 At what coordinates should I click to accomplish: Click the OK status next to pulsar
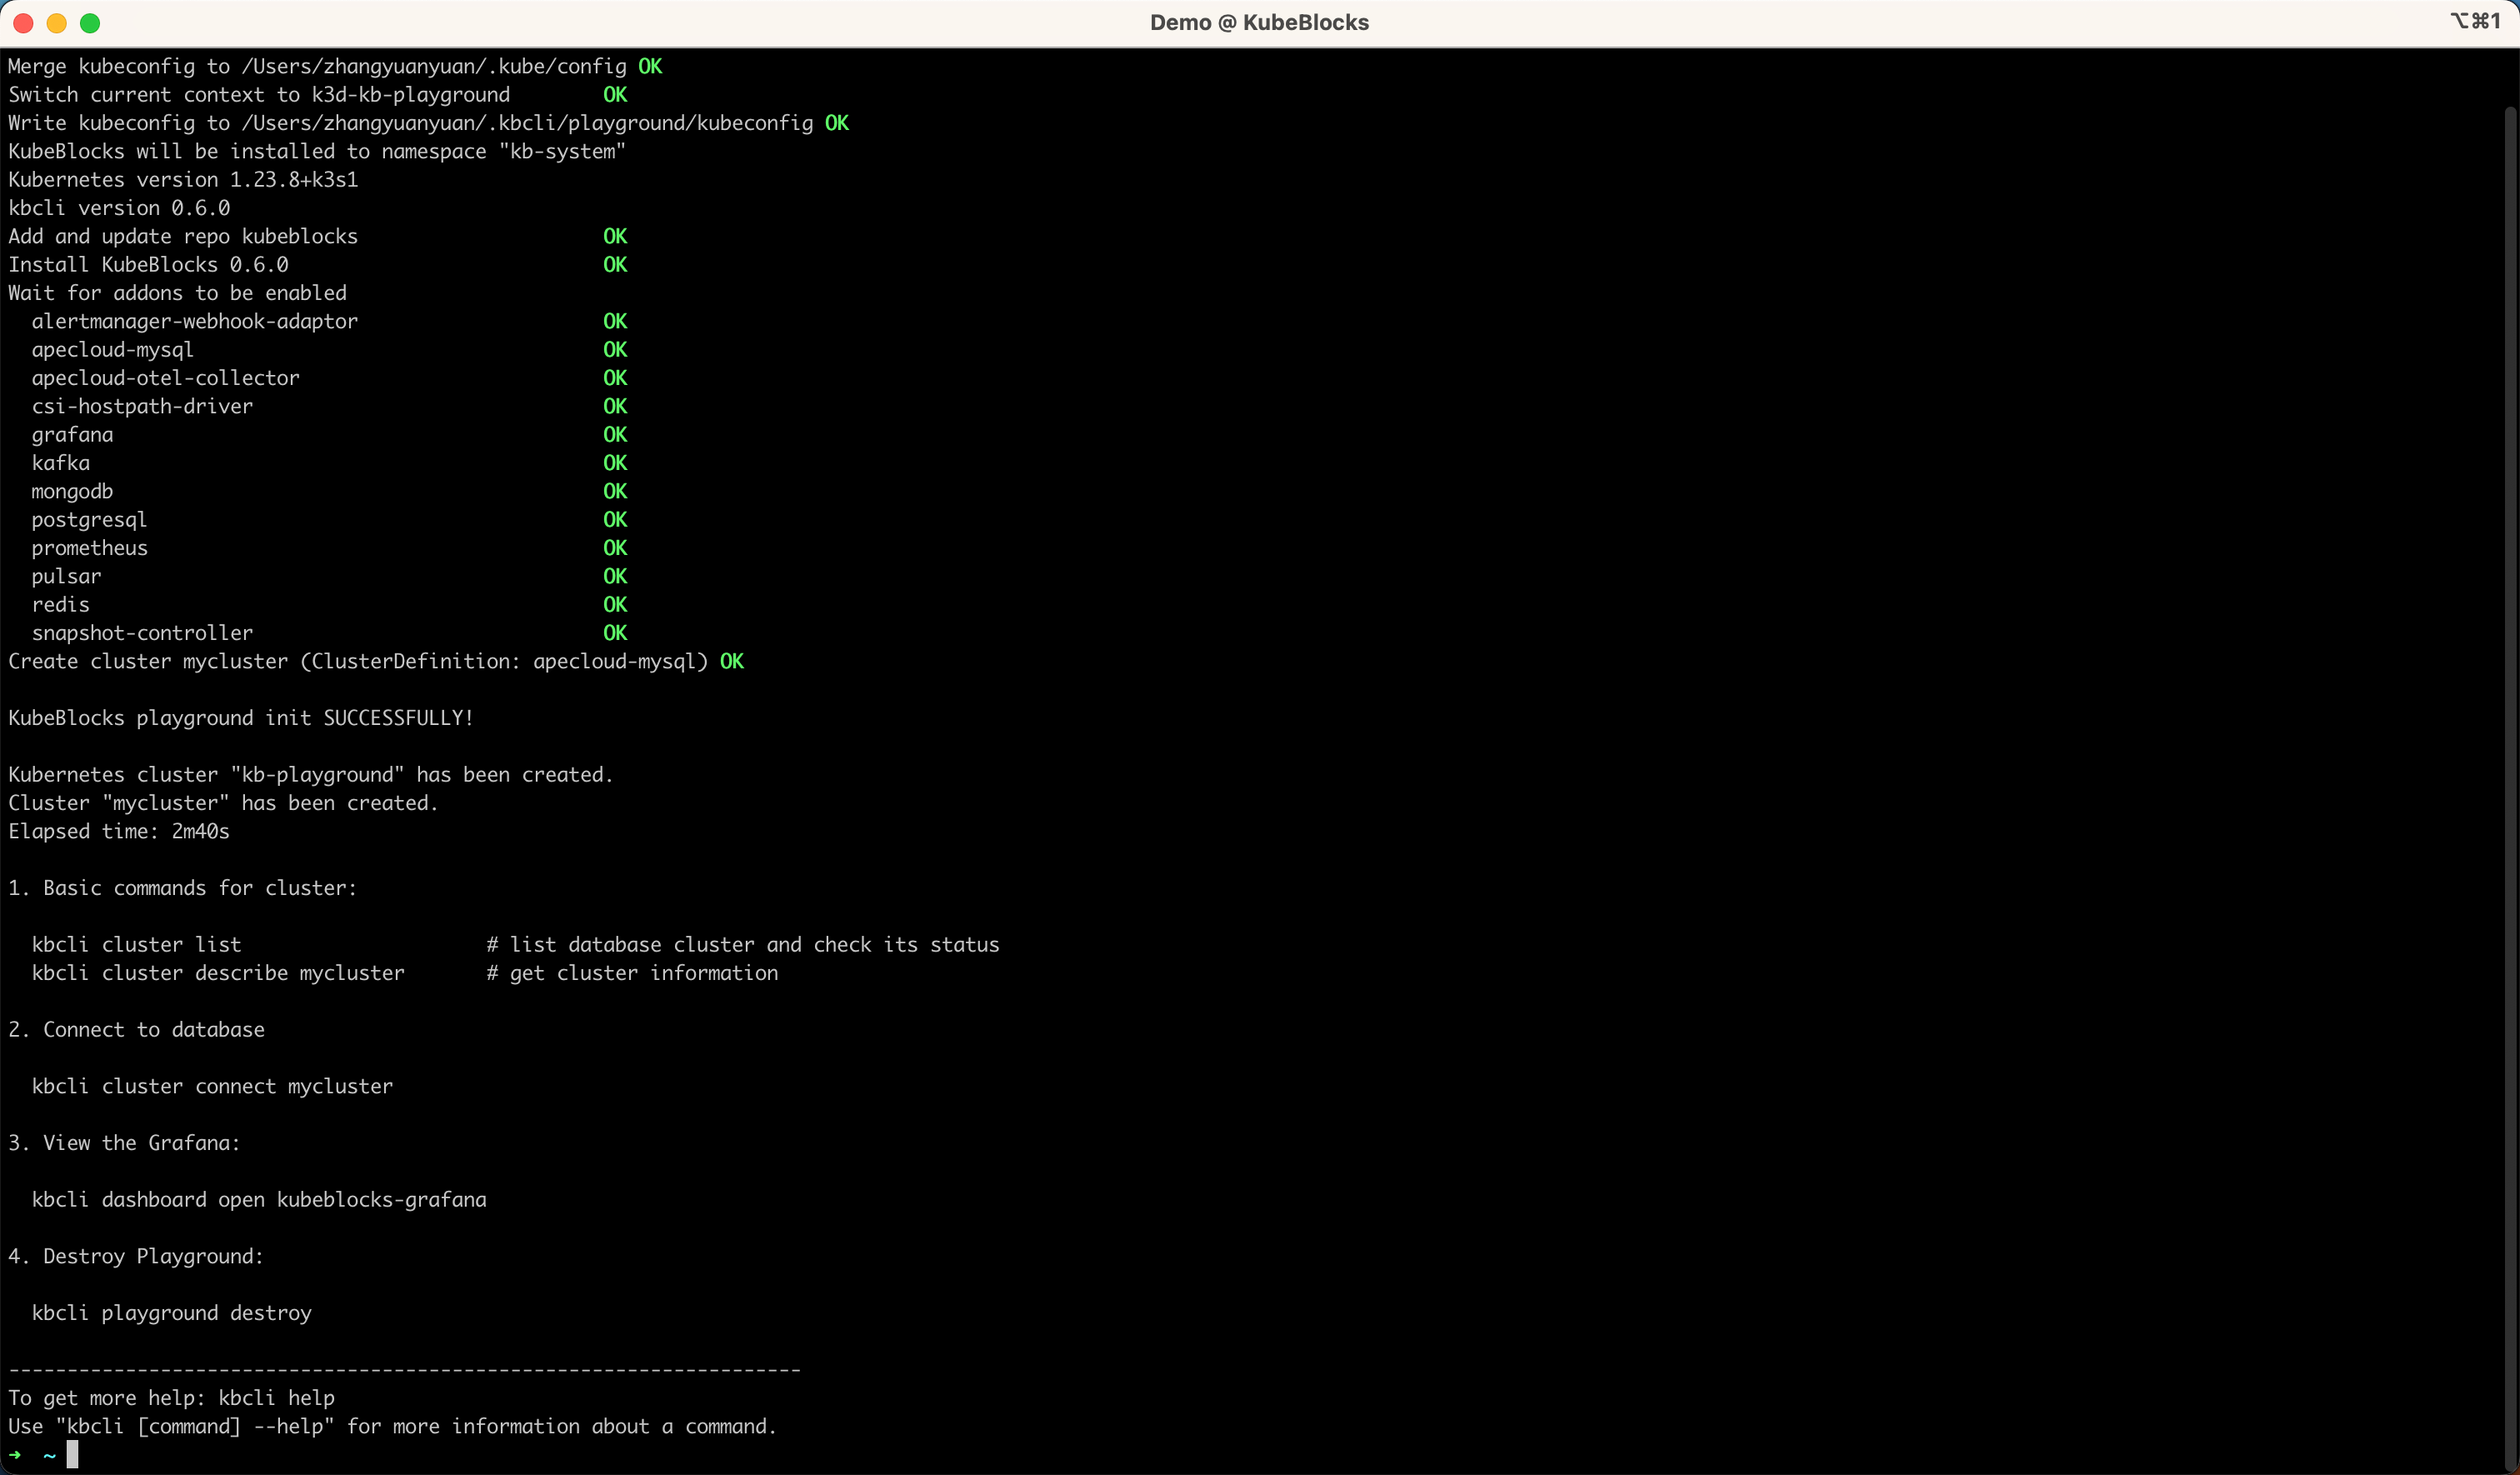click(615, 576)
